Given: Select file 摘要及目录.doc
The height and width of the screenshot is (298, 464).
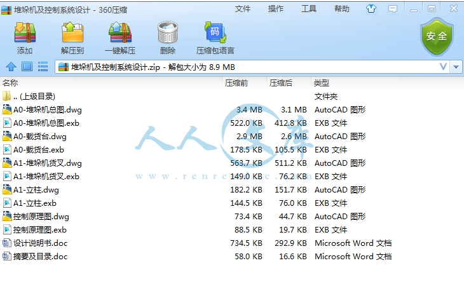Looking at the screenshot, I should (x=232, y=256).
